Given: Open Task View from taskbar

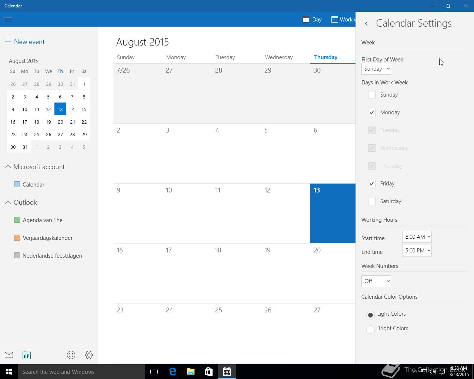Looking at the screenshot, I should point(154,372).
